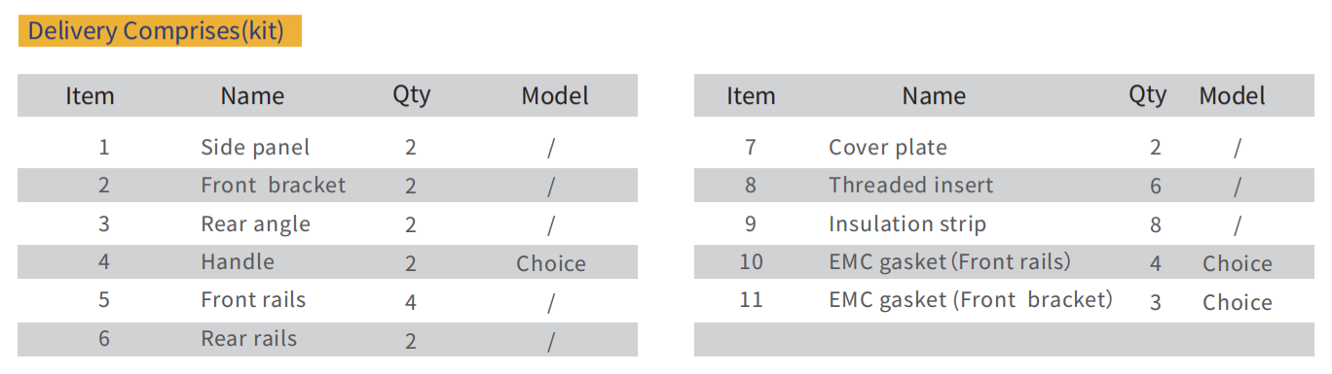The height and width of the screenshot is (374, 1332).
Task: Click the right table's Model header
Action: (1232, 96)
